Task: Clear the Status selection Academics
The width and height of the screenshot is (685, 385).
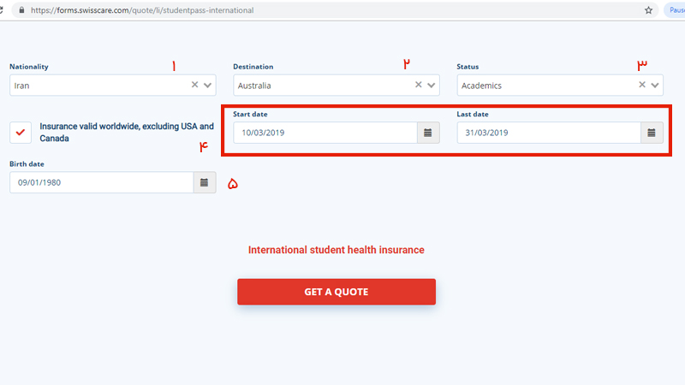Action: 642,85
